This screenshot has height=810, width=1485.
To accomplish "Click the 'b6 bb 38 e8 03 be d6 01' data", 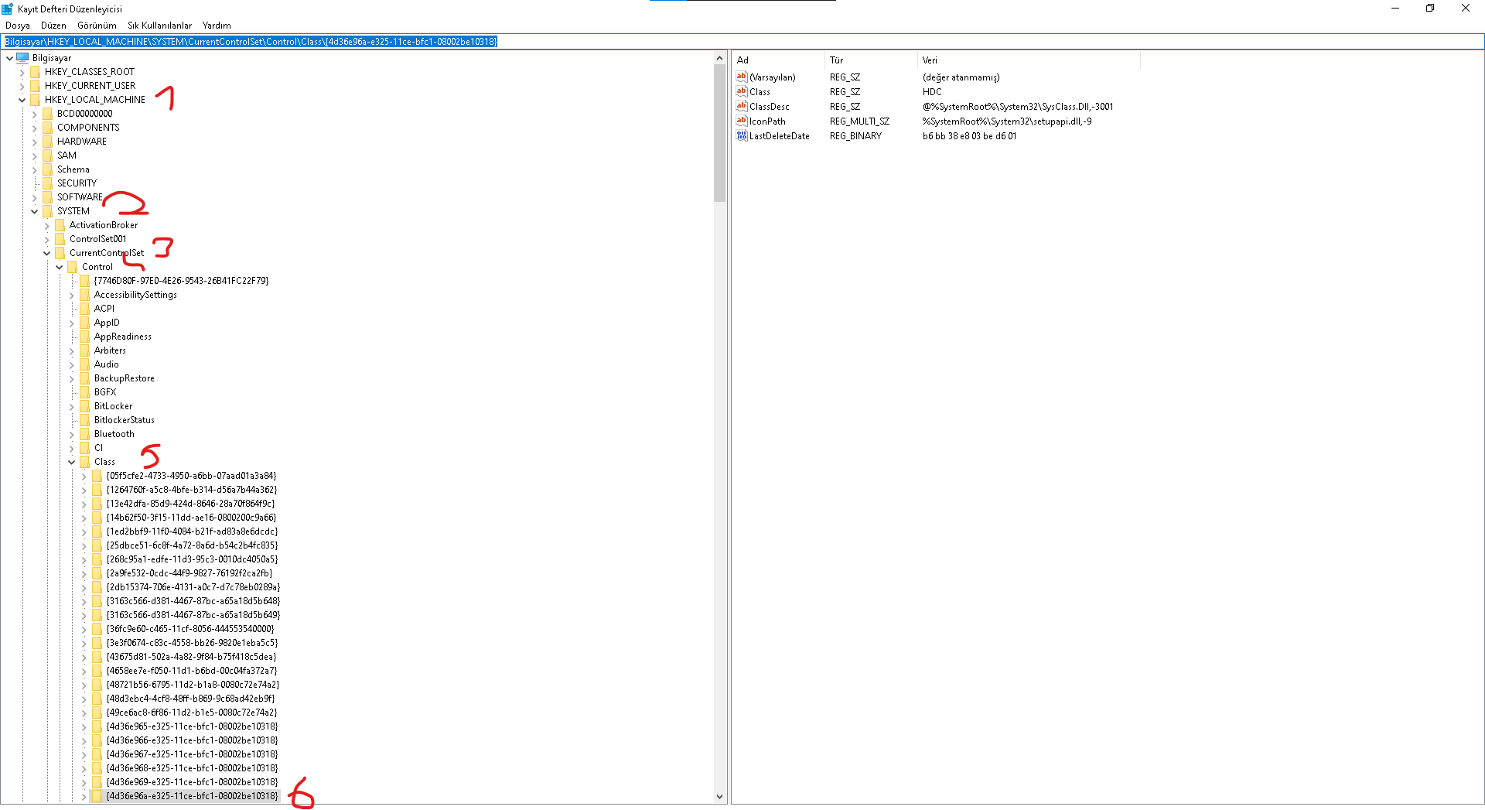I will [x=970, y=135].
